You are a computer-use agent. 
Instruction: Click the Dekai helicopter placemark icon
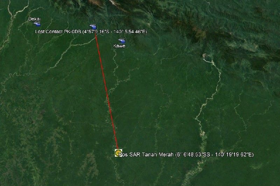tap(37, 24)
